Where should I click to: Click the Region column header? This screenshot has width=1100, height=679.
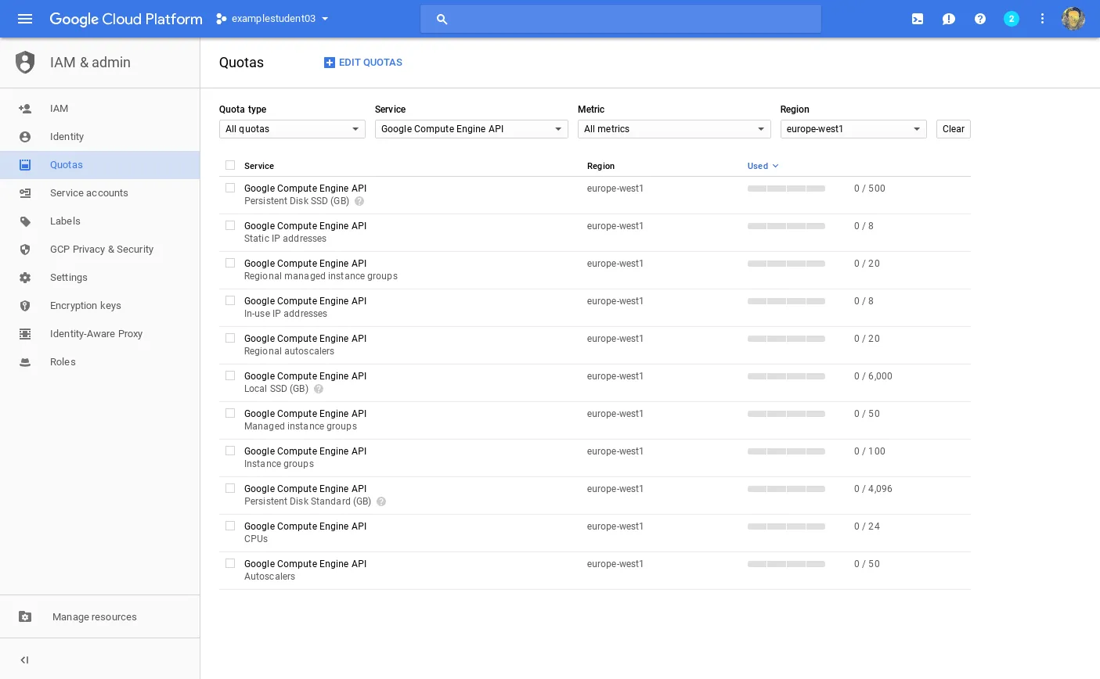tap(600, 166)
